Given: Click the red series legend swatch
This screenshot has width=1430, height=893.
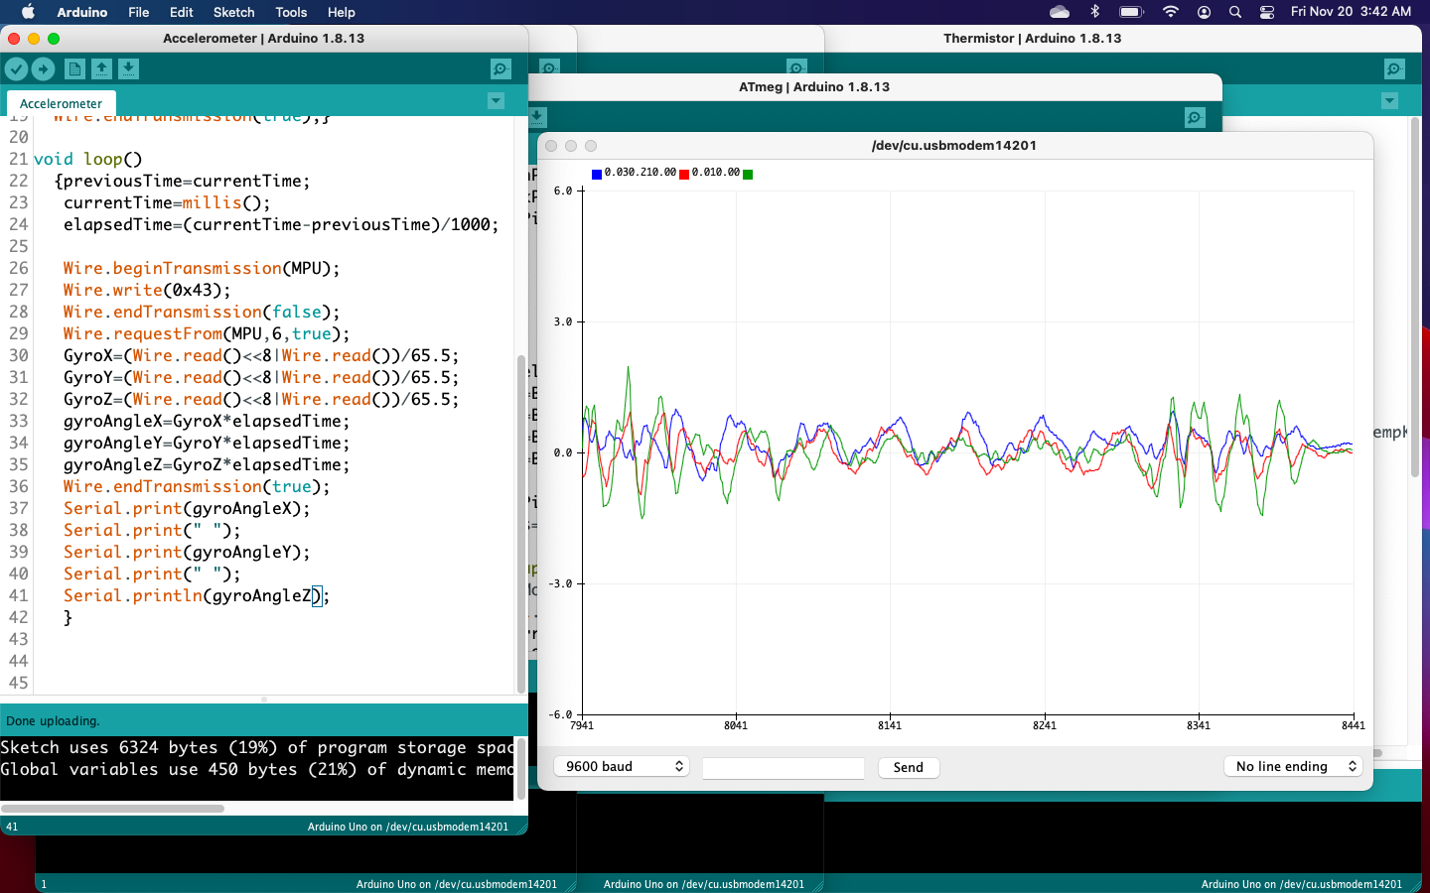Looking at the screenshot, I should click(x=684, y=175).
